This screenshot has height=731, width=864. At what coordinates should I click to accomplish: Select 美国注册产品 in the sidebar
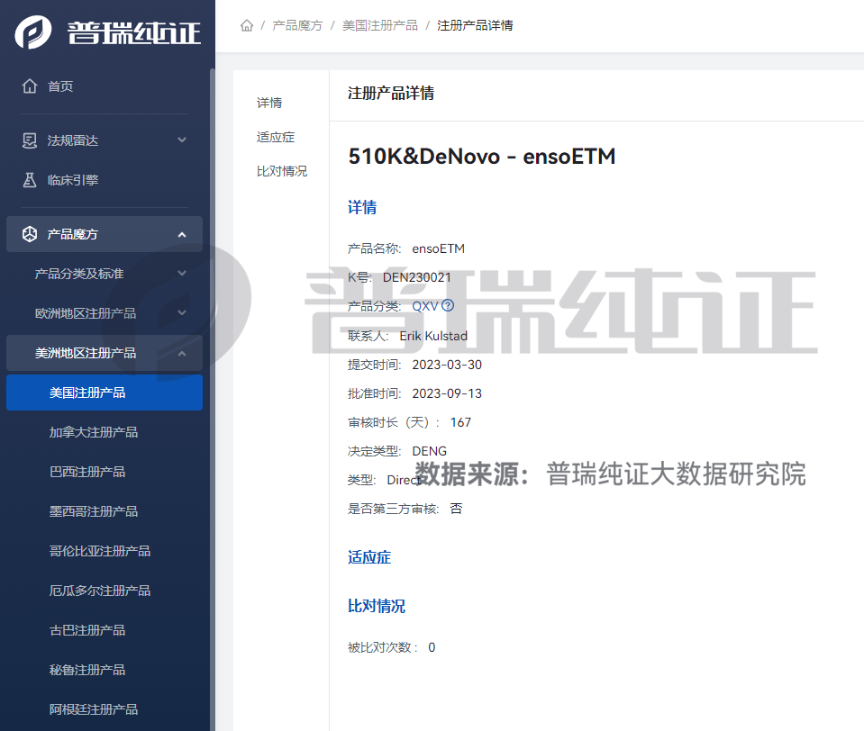coord(105,393)
